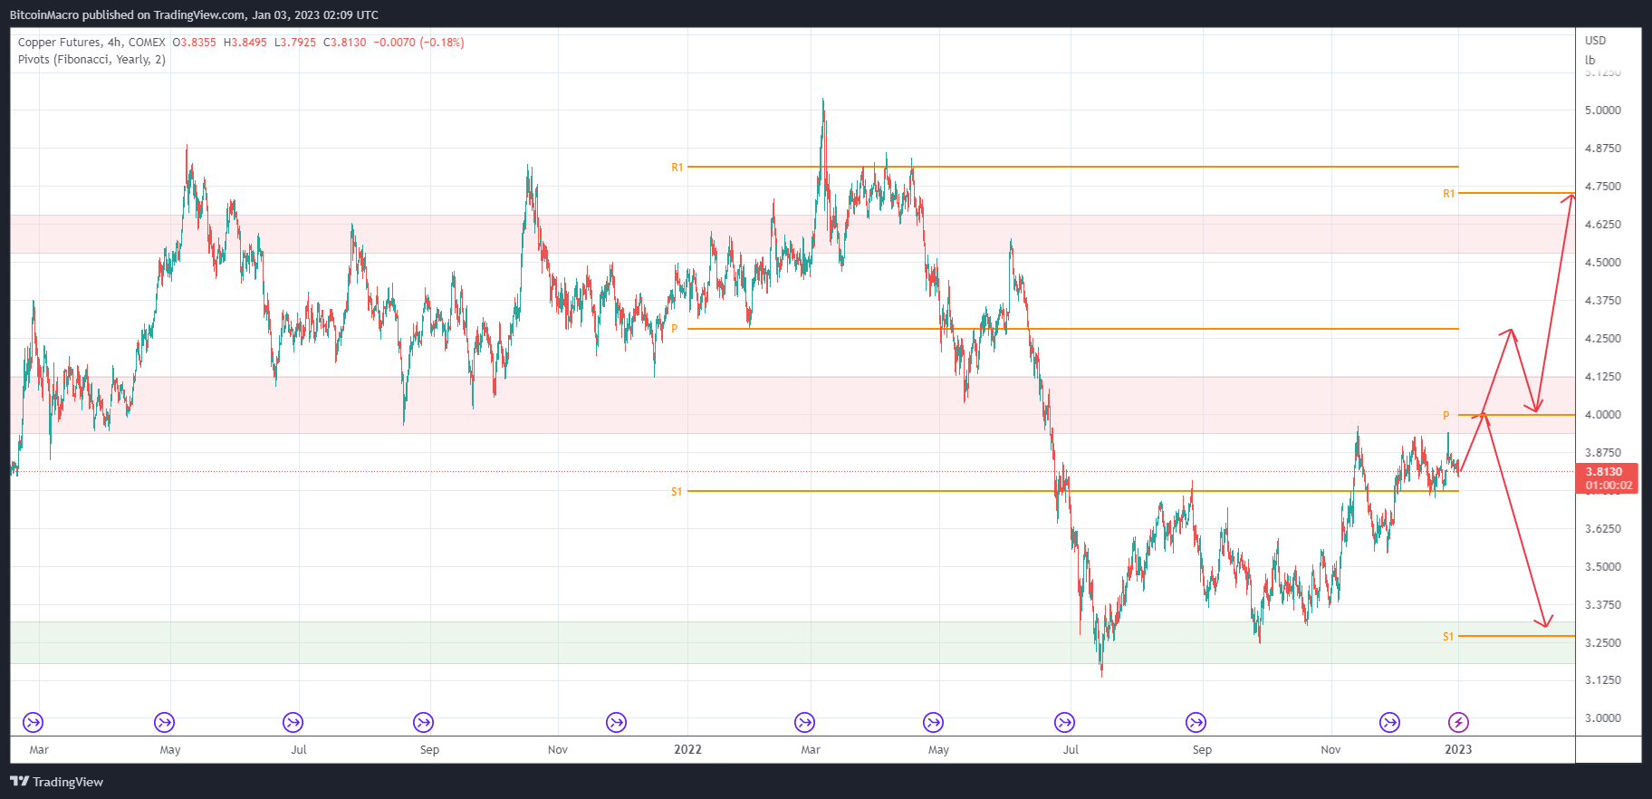Viewport: 1652px width, 799px height.
Task: Click the lb unit label
Action: click(x=1590, y=61)
